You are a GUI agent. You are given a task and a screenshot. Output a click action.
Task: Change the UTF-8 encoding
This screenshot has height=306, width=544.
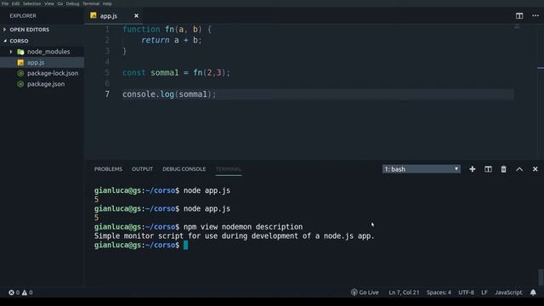point(466,292)
